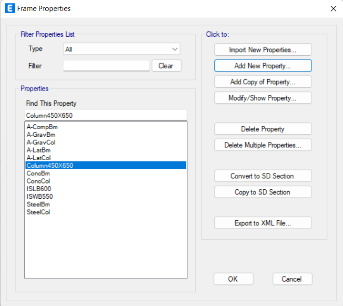
Task: Confirm with the OK button
Action: point(233,279)
